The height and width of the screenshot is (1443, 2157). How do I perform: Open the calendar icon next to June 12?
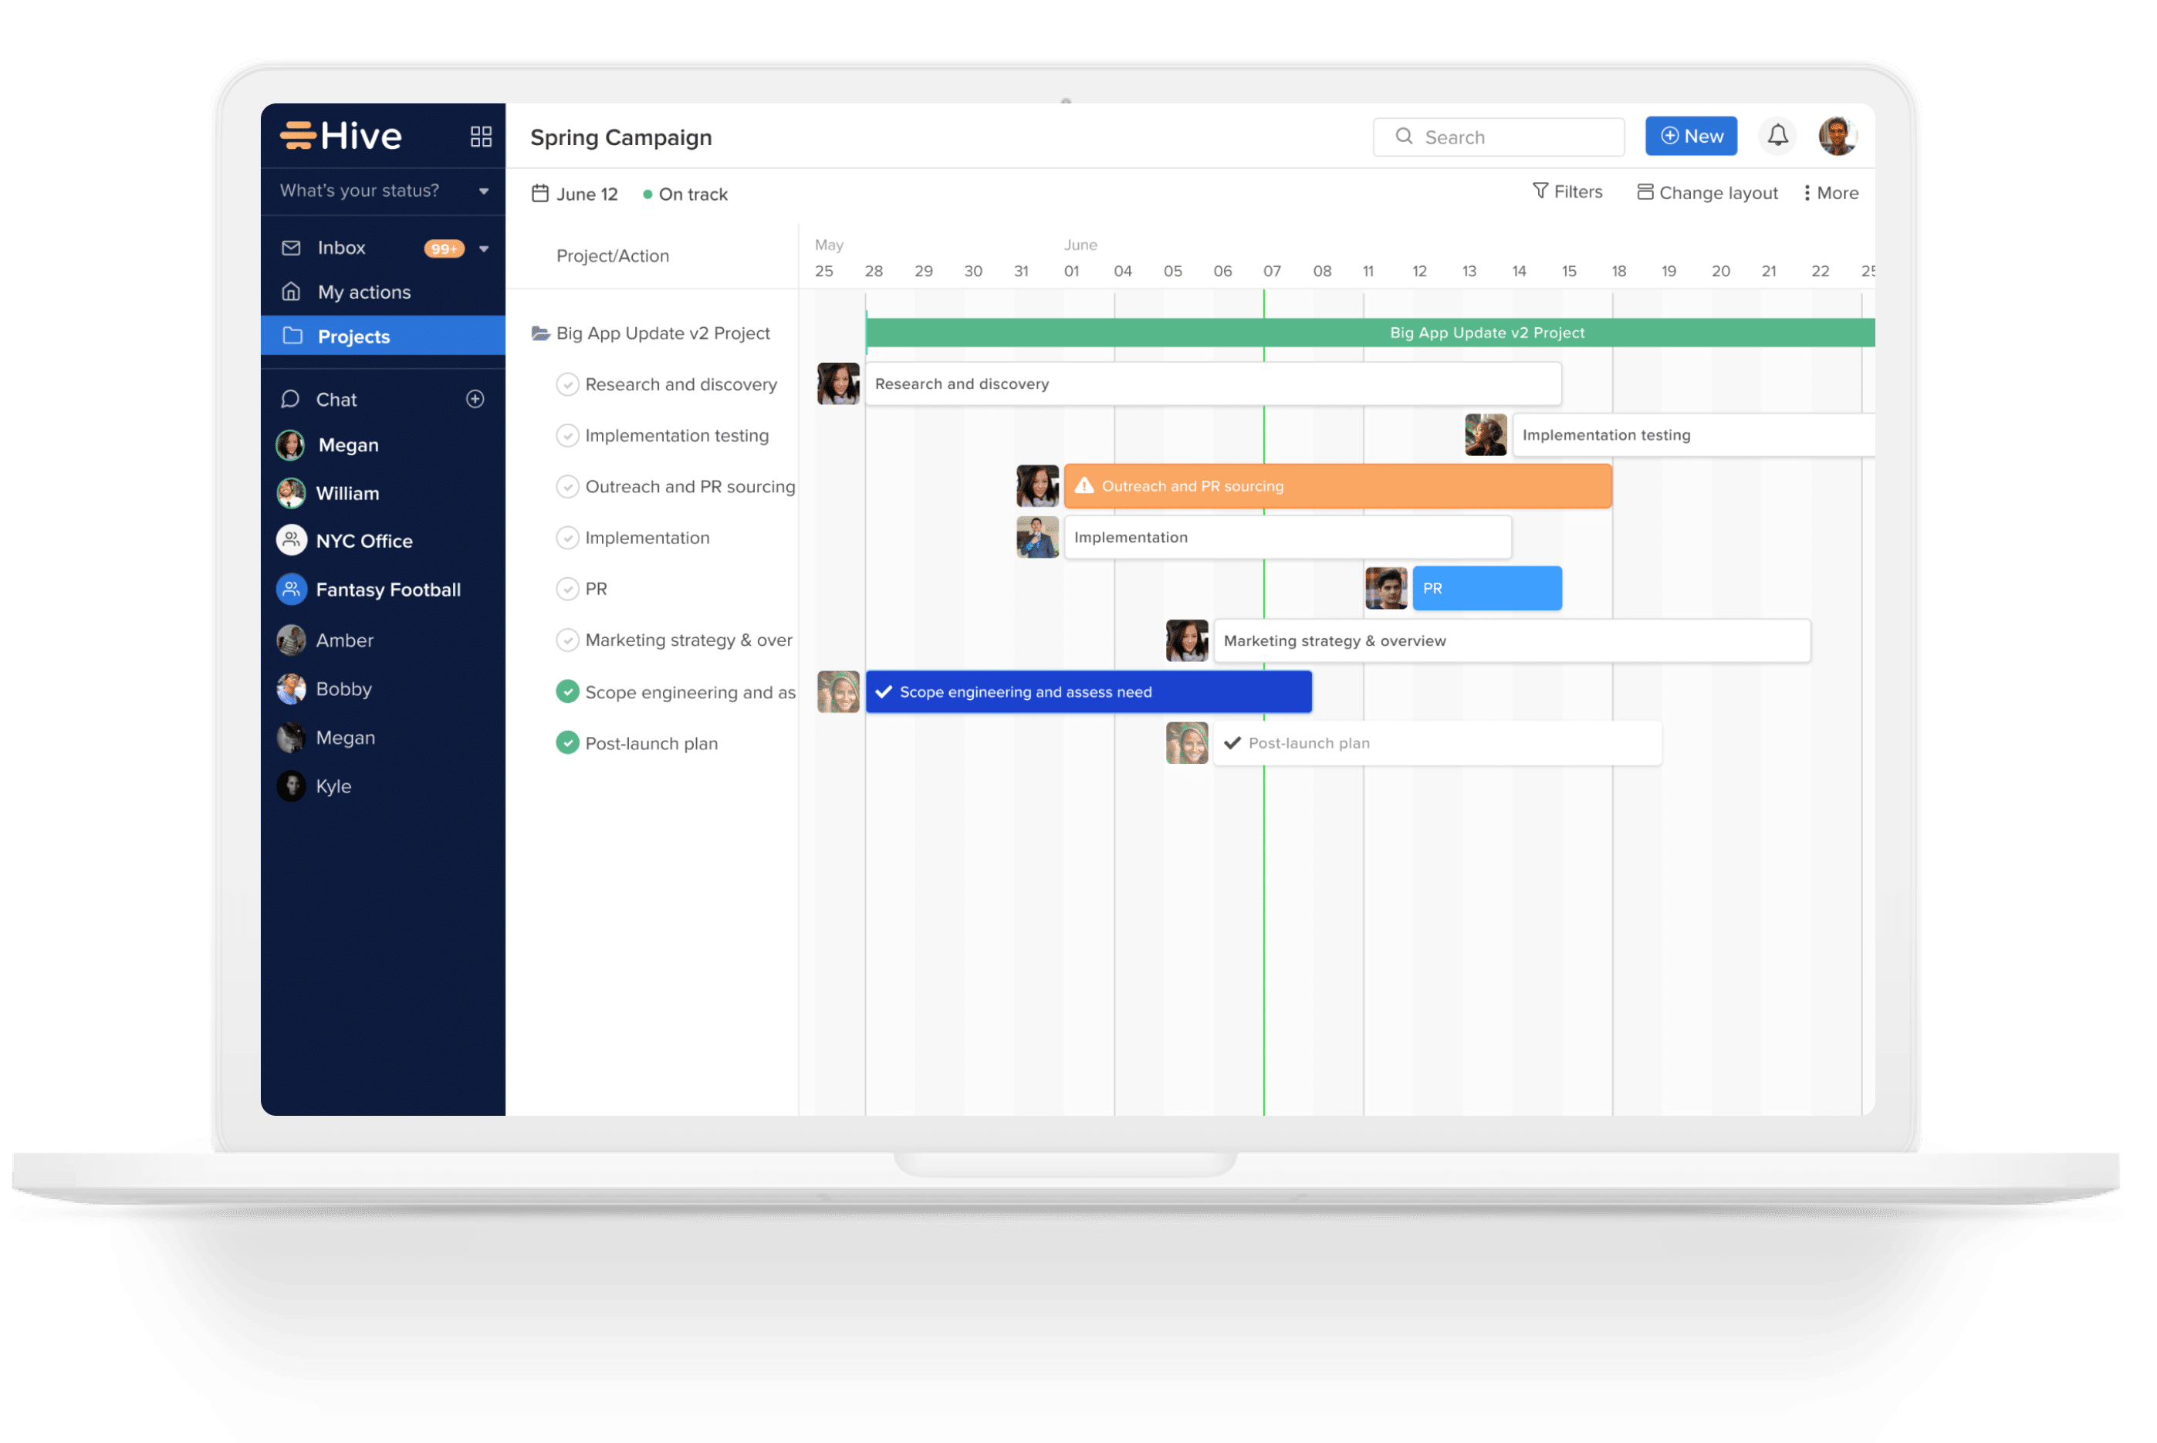coord(539,193)
